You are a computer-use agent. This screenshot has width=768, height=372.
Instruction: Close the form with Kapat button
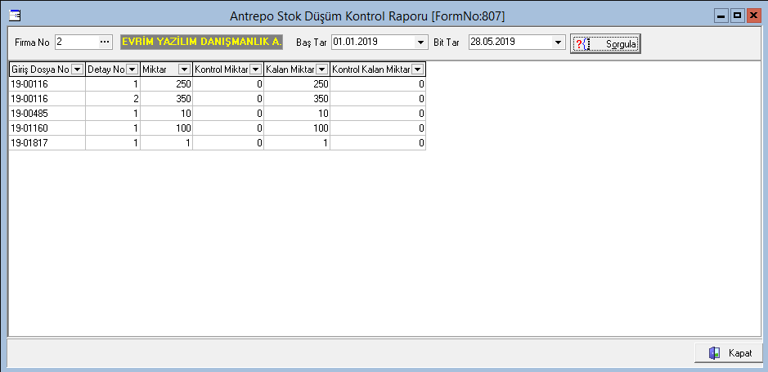(729, 353)
